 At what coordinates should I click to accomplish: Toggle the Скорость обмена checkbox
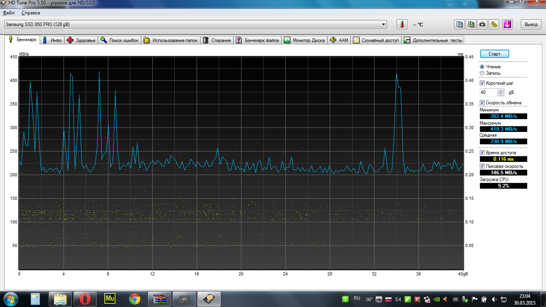click(x=482, y=103)
